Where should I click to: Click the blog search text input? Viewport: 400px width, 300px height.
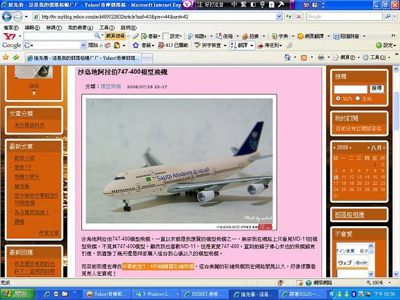tap(351, 89)
